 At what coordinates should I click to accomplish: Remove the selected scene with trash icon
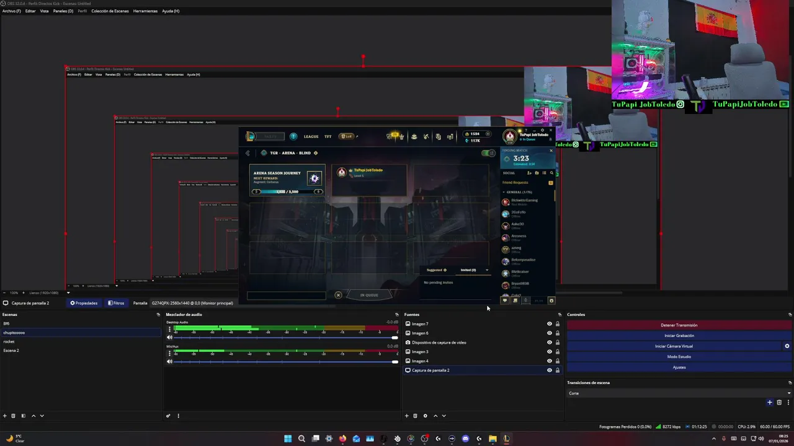(13, 416)
